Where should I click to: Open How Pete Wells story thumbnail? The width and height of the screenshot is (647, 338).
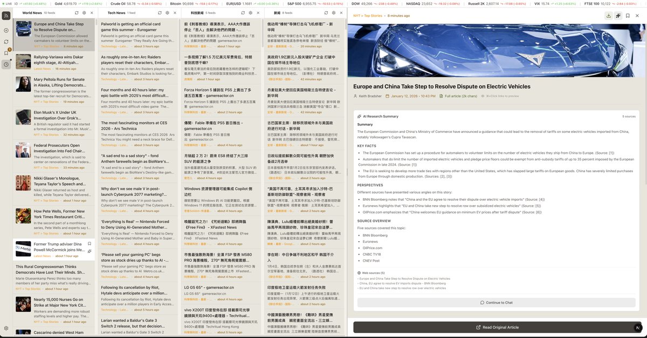point(23,216)
